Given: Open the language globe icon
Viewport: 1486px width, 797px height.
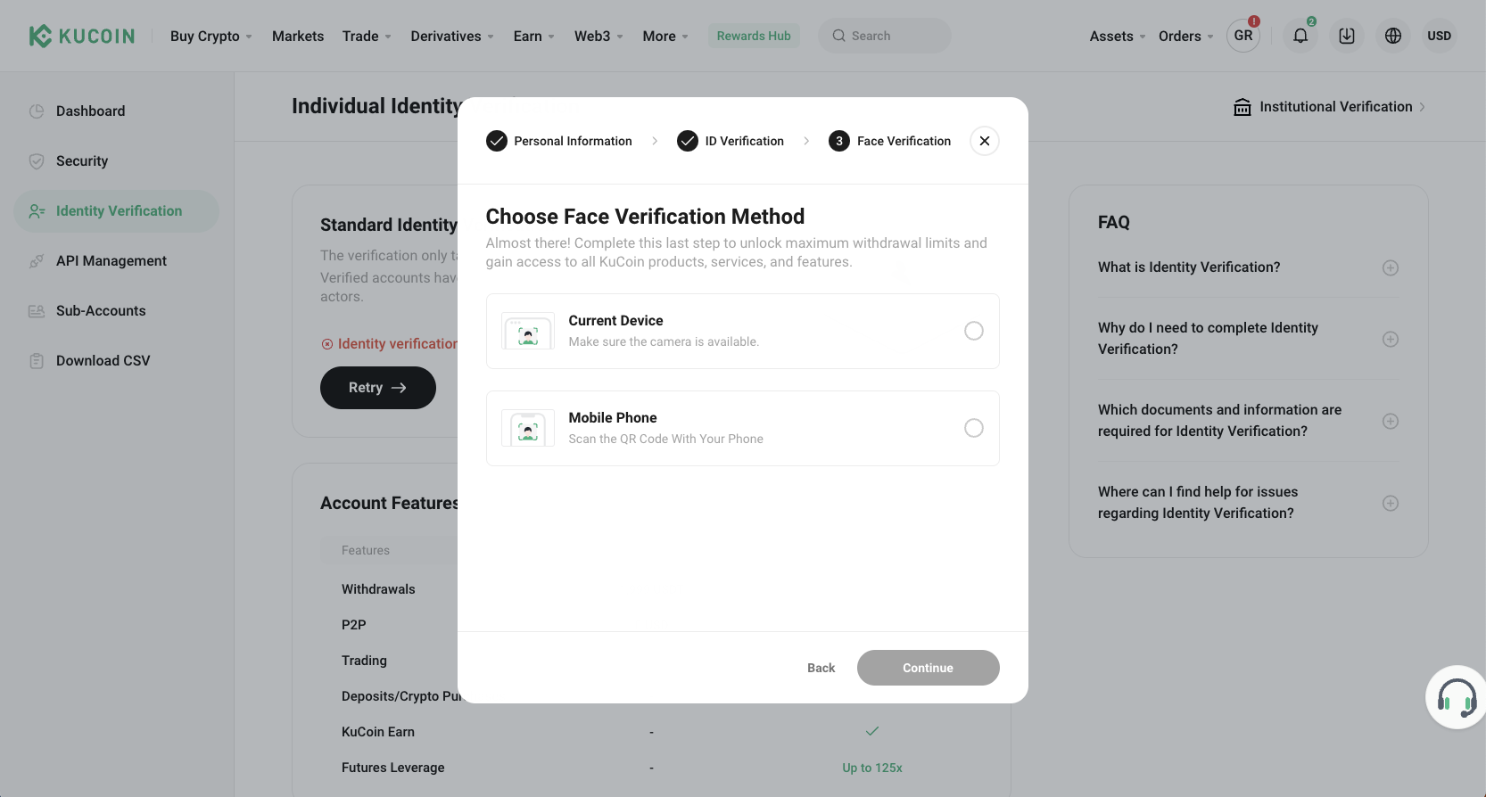Looking at the screenshot, I should click(x=1393, y=36).
